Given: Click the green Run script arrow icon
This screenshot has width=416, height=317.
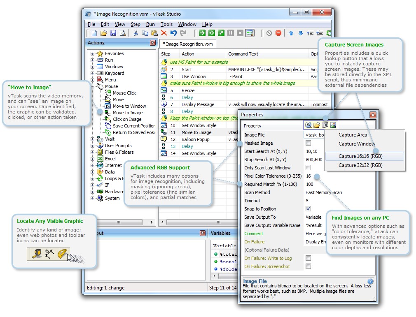Looking at the screenshot, I should (202, 33).
